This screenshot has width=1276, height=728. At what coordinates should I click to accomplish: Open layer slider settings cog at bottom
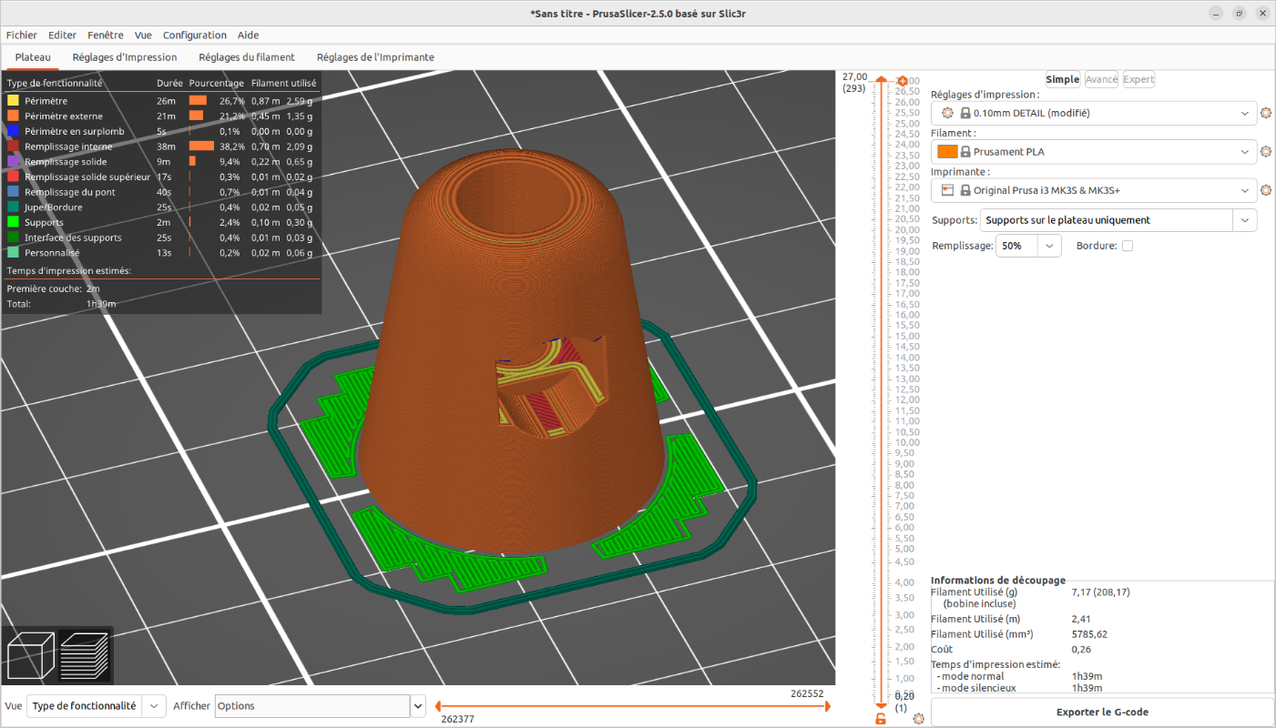click(x=918, y=719)
